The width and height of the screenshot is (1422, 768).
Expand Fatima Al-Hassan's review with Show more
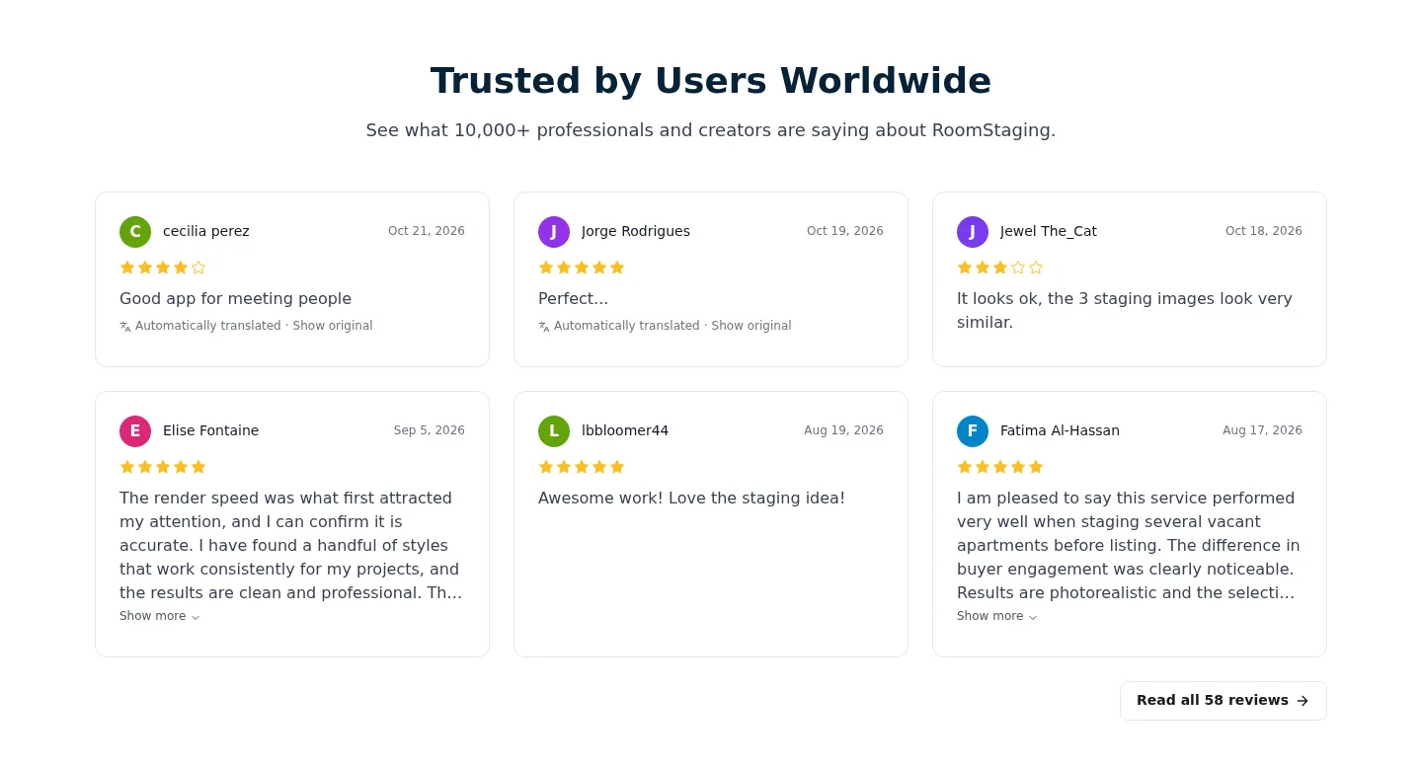tap(996, 616)
